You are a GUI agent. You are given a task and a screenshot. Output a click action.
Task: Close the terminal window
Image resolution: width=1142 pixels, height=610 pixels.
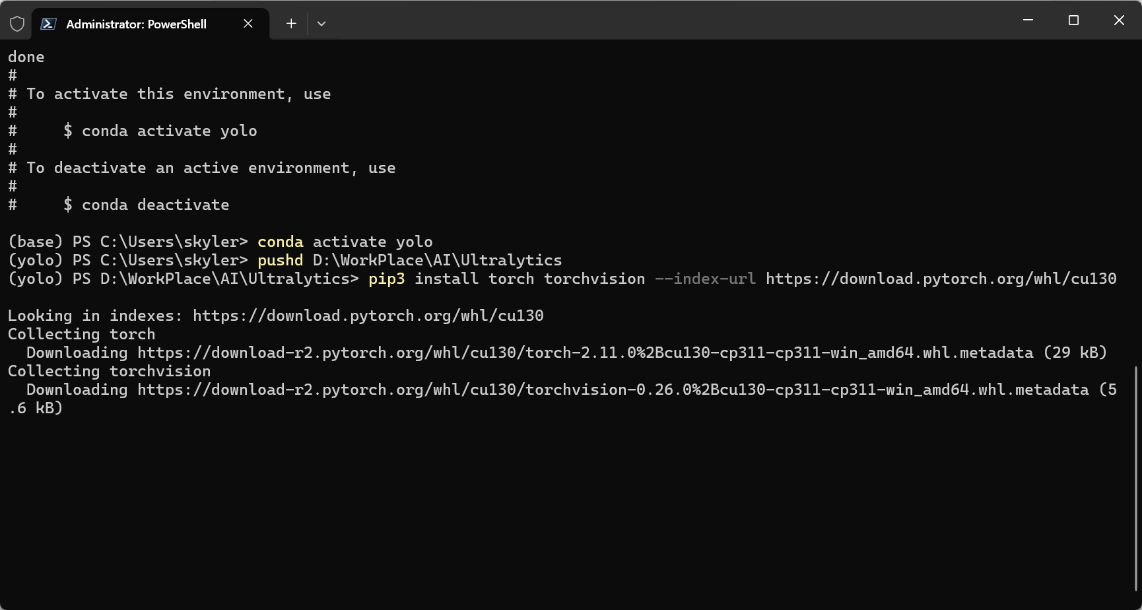click(1119, 20)
